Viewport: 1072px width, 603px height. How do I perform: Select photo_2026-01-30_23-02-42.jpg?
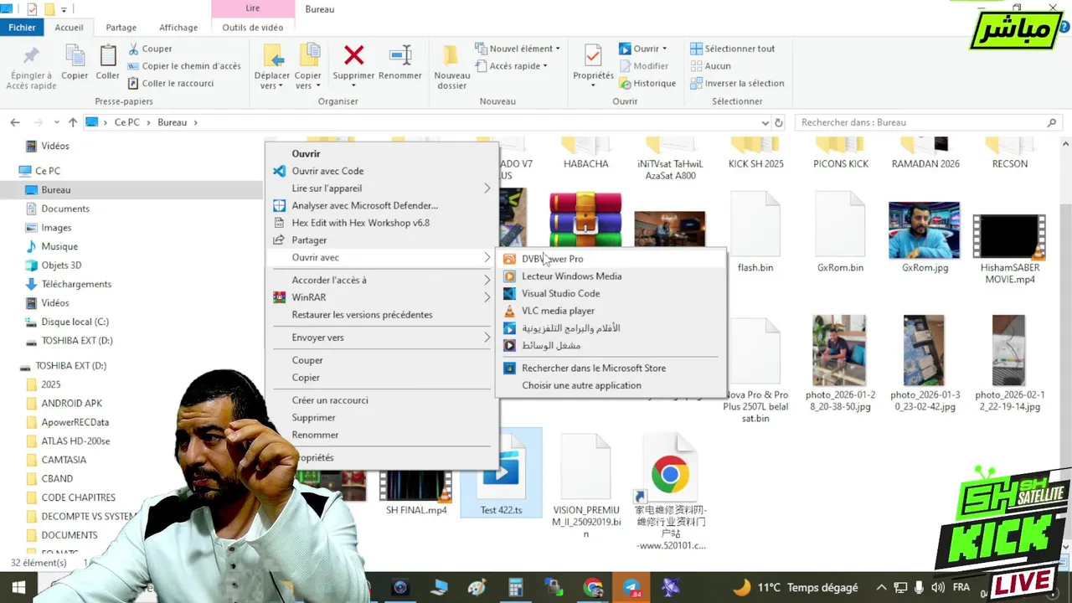pyautogui.click(x=924, y=364)
